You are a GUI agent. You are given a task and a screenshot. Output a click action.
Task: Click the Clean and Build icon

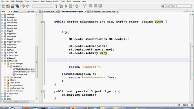[61, 6]
